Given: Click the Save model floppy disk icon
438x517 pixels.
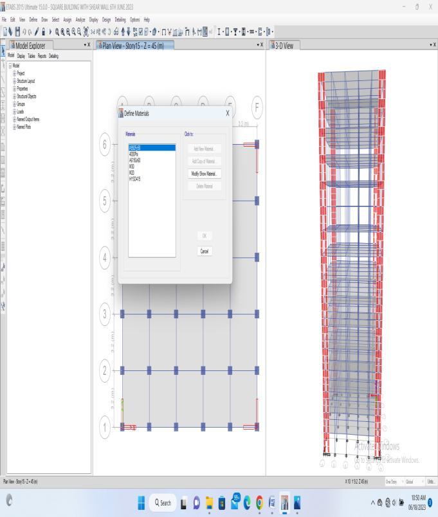Looking at the screenshot, I should [x=17, y=32].
